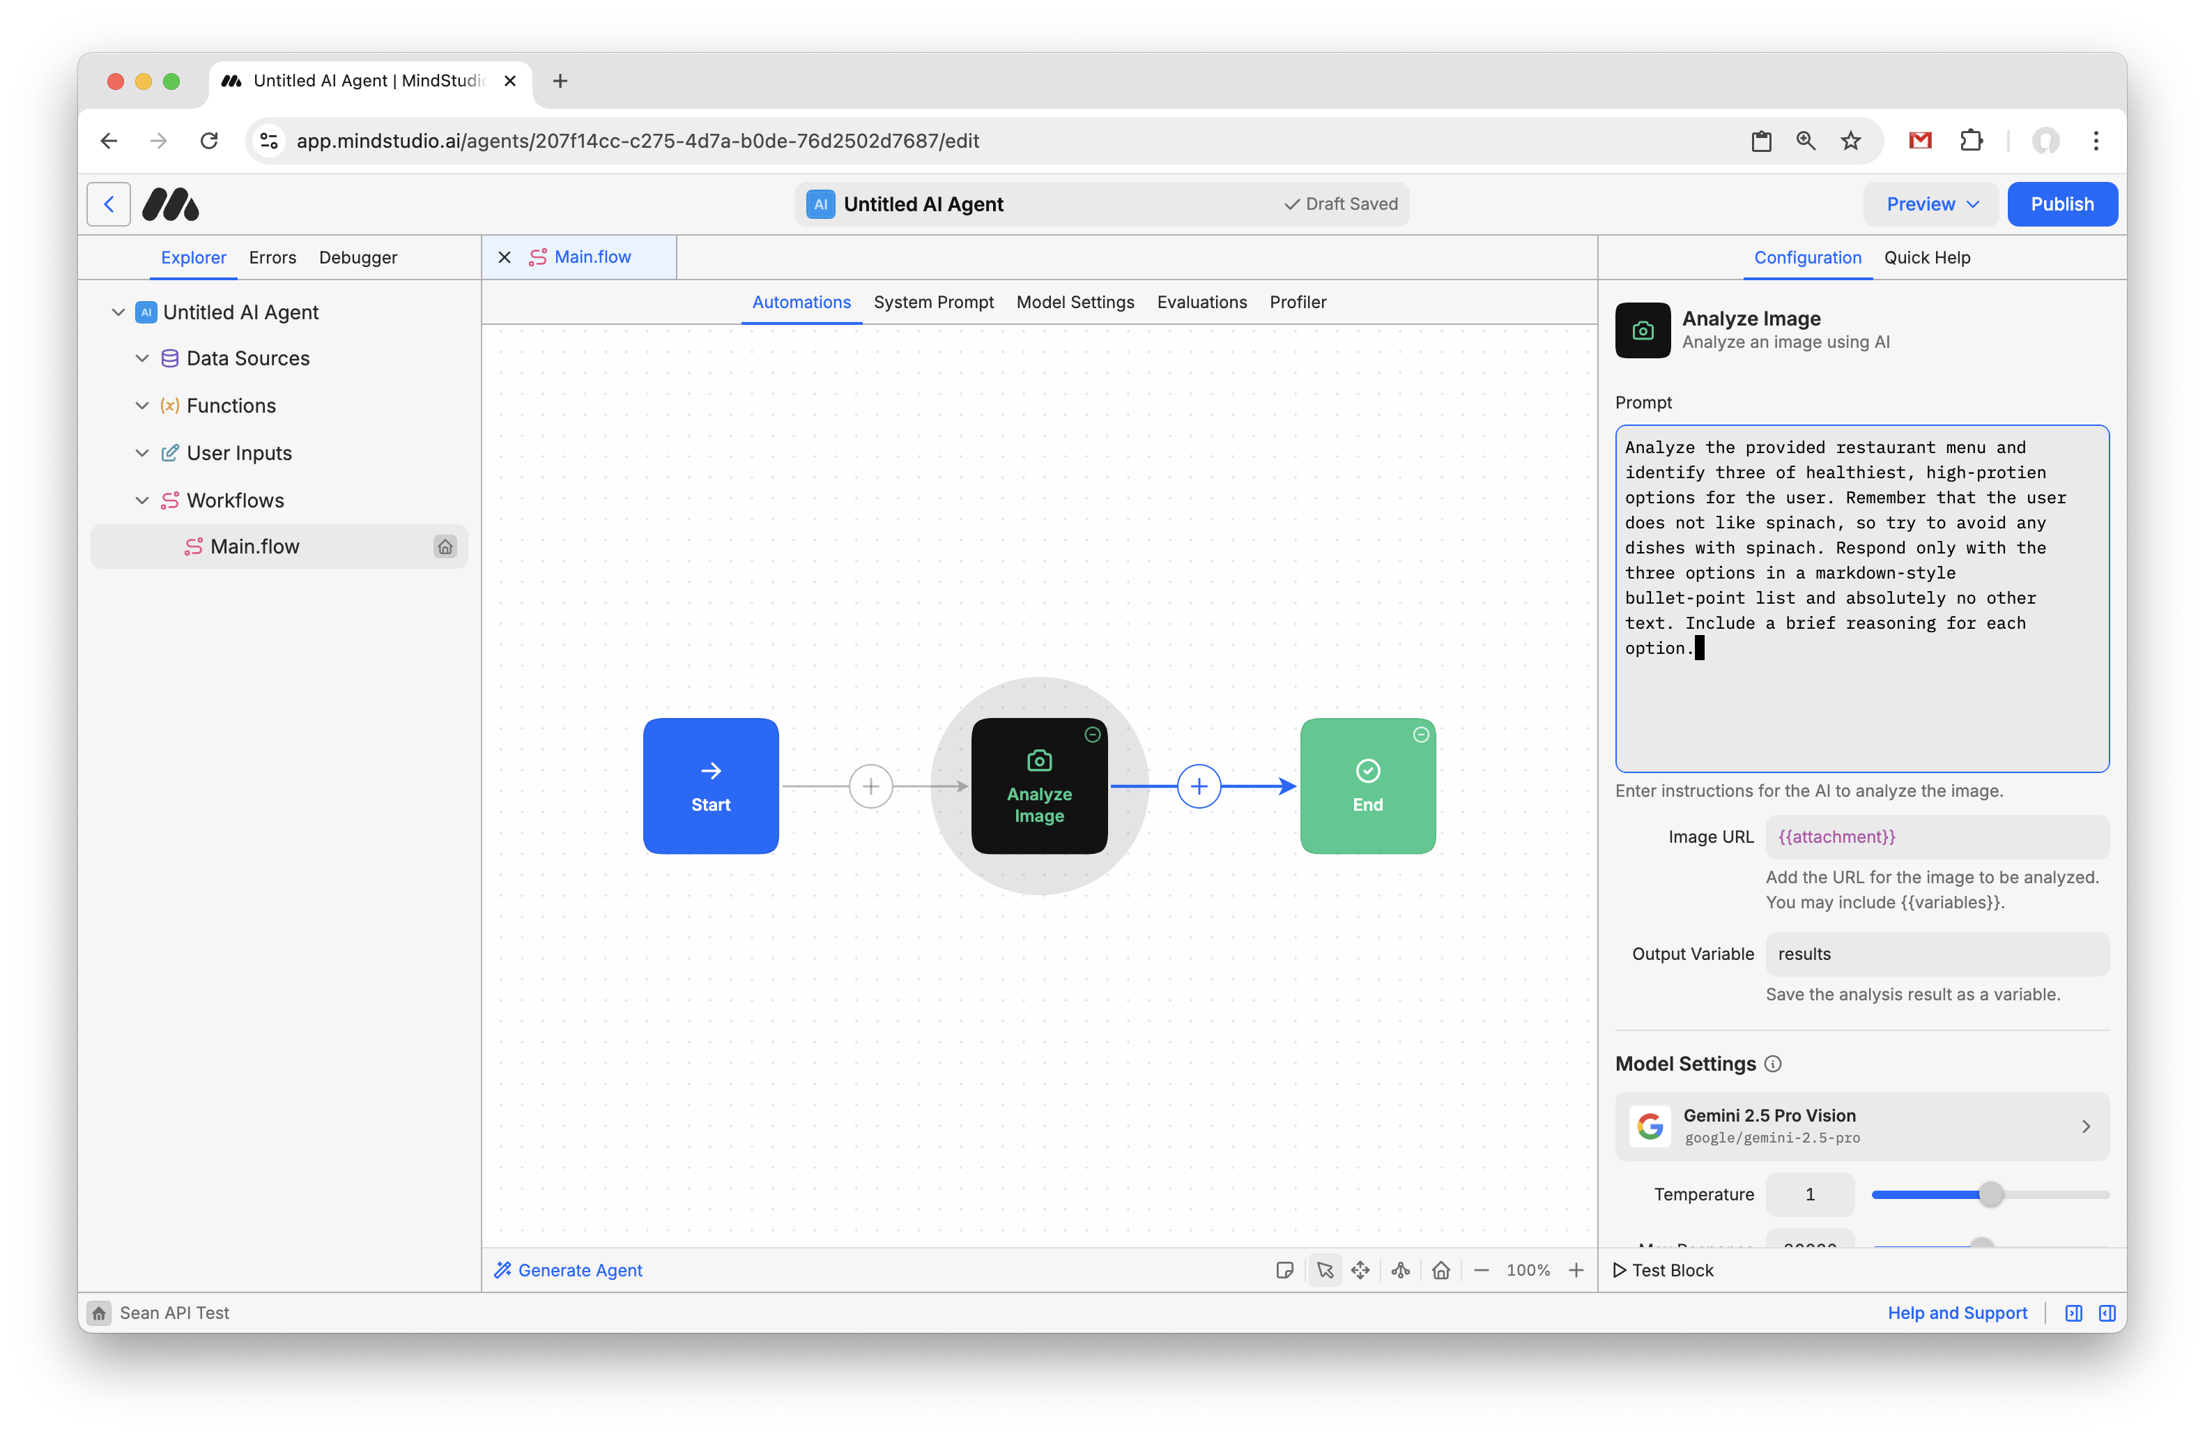Click the Analyze Image block on canvas
This screenshot has width=2205, height=1436.
[x=1038, y=786]
